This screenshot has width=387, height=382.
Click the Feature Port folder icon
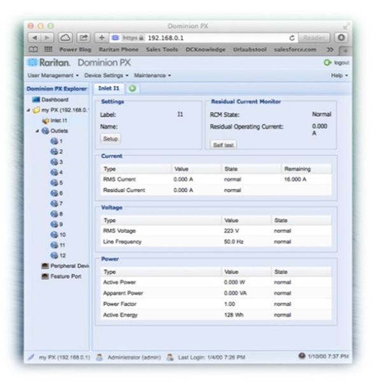(45, 276)
